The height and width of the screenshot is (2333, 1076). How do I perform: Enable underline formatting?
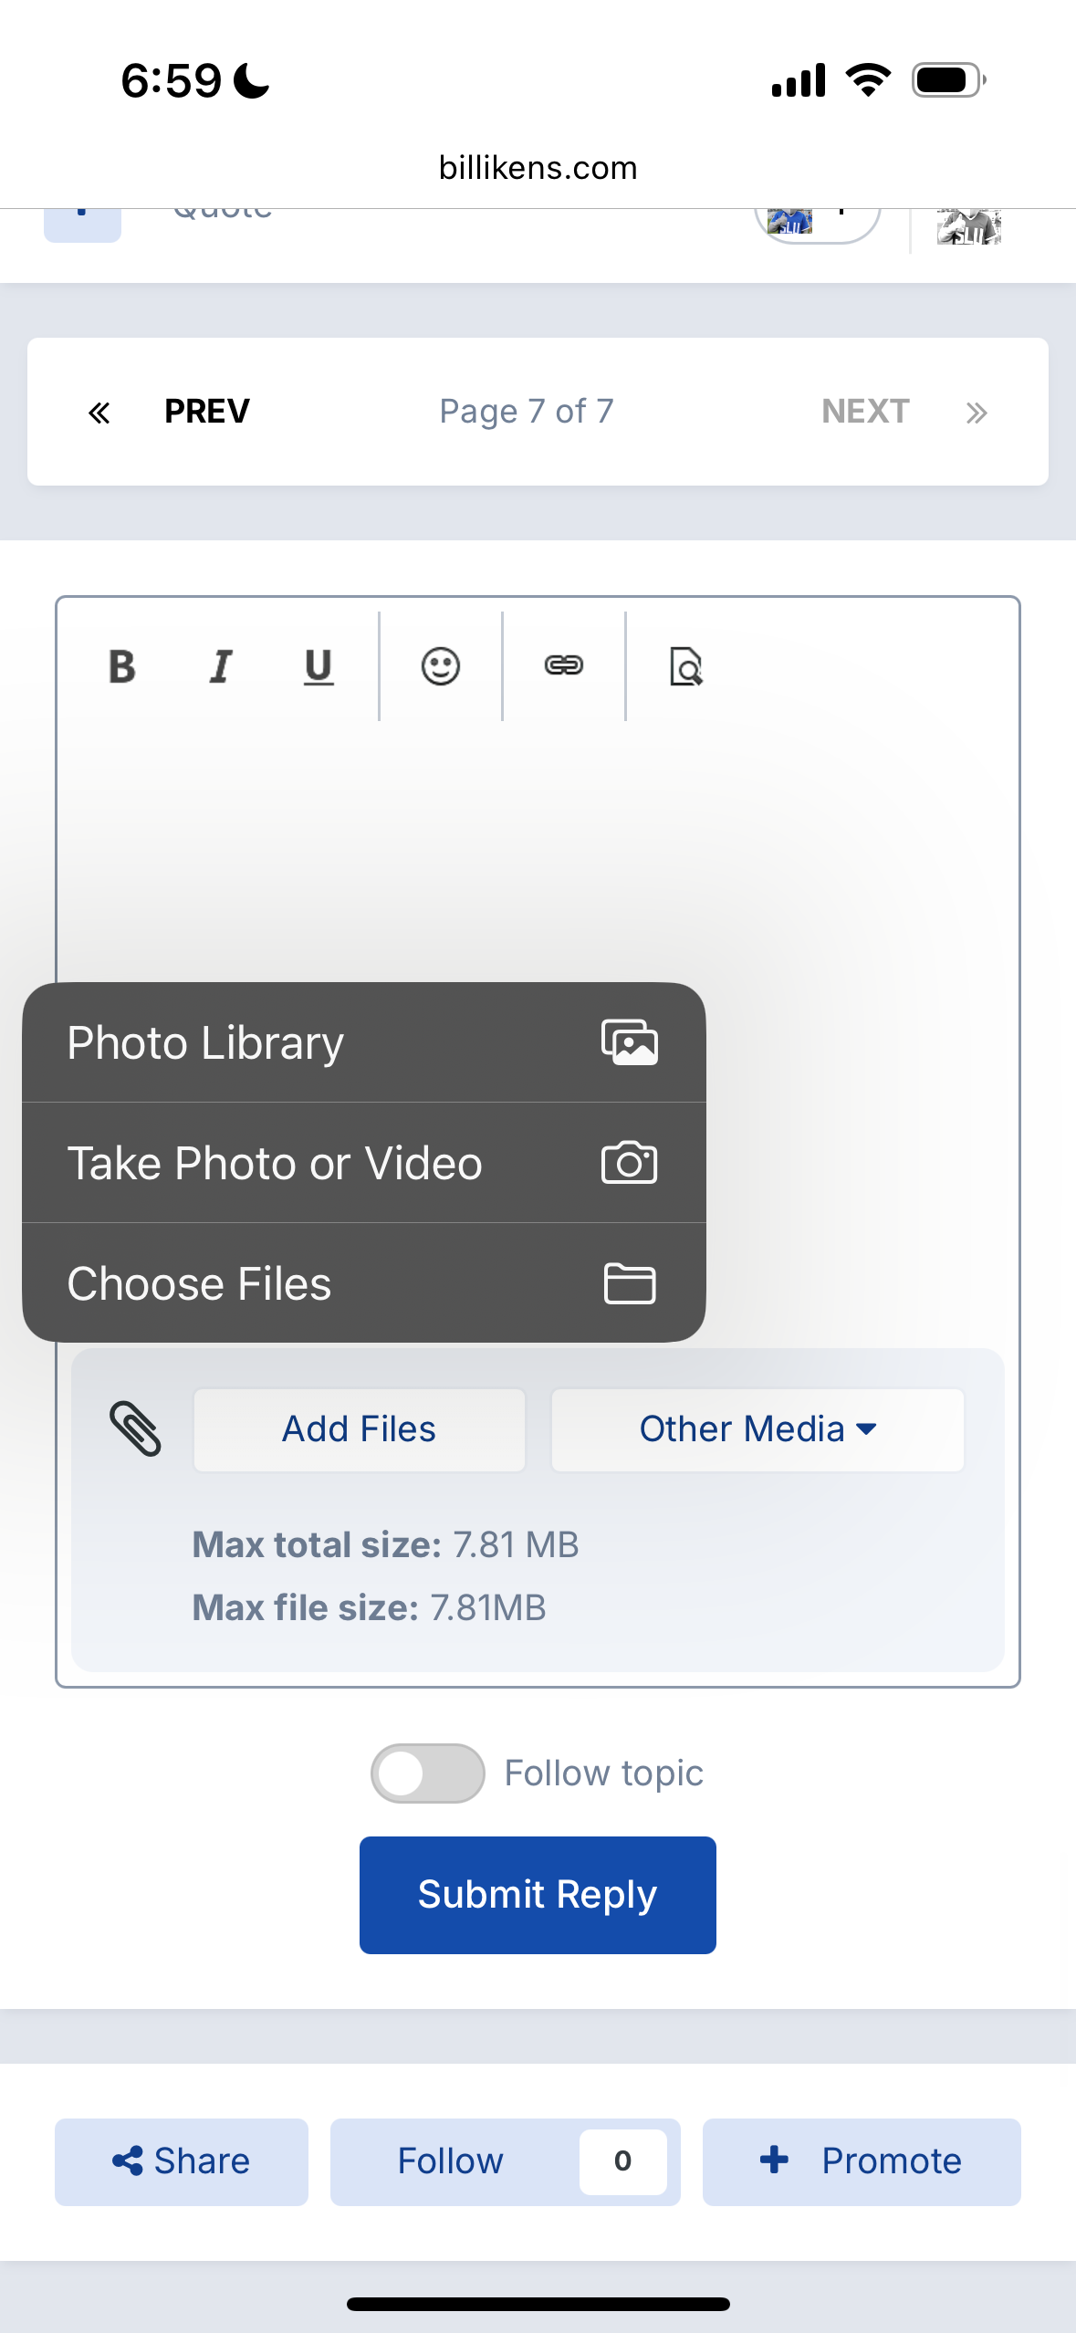319,666
